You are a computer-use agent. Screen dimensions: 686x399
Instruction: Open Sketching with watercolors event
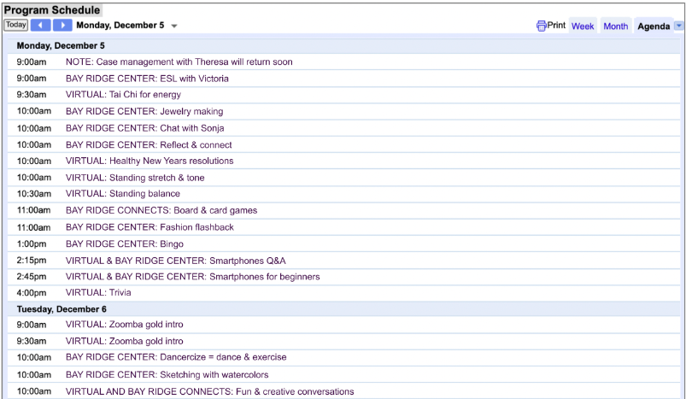(167, 374)
